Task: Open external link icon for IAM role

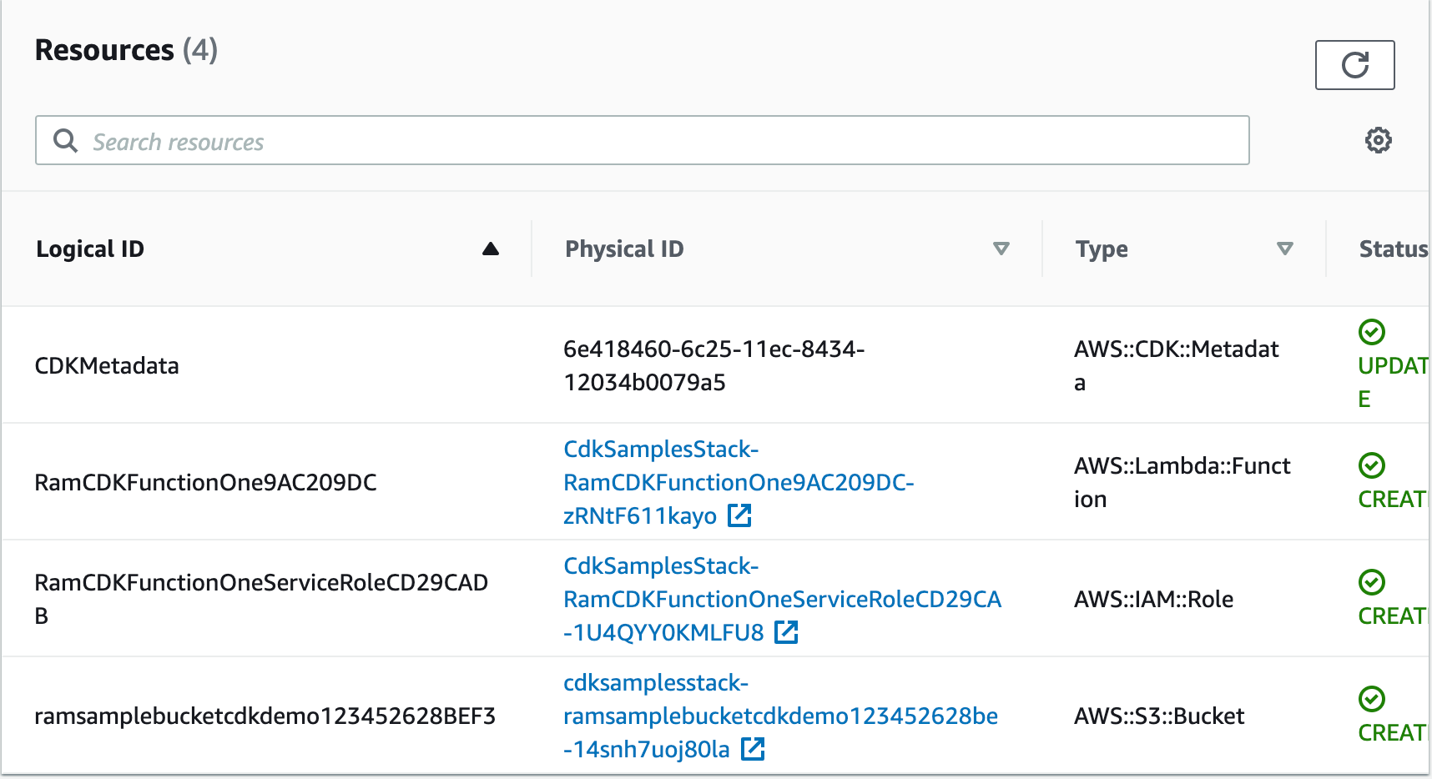Action: tap(786, 633)
